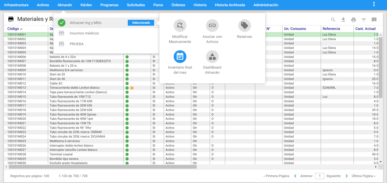Select row code 150101M013

point(16,88)
